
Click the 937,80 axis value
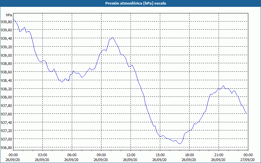point(6,105)
